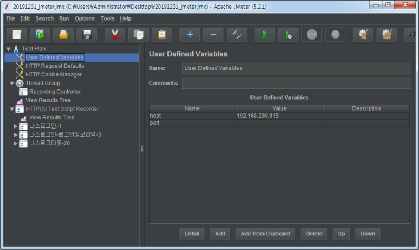Click the Recording Controller node icon
This screenshot has height=250, width=419.
tap(23, 92)
